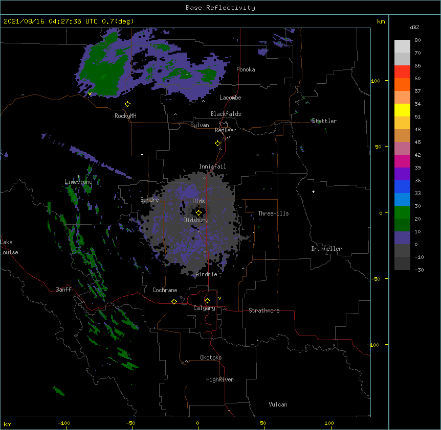The height and width of the screenshot is (430, 441).
Task: Click the white asterisk marker east of Innisfail
Action: click(257, 155)
